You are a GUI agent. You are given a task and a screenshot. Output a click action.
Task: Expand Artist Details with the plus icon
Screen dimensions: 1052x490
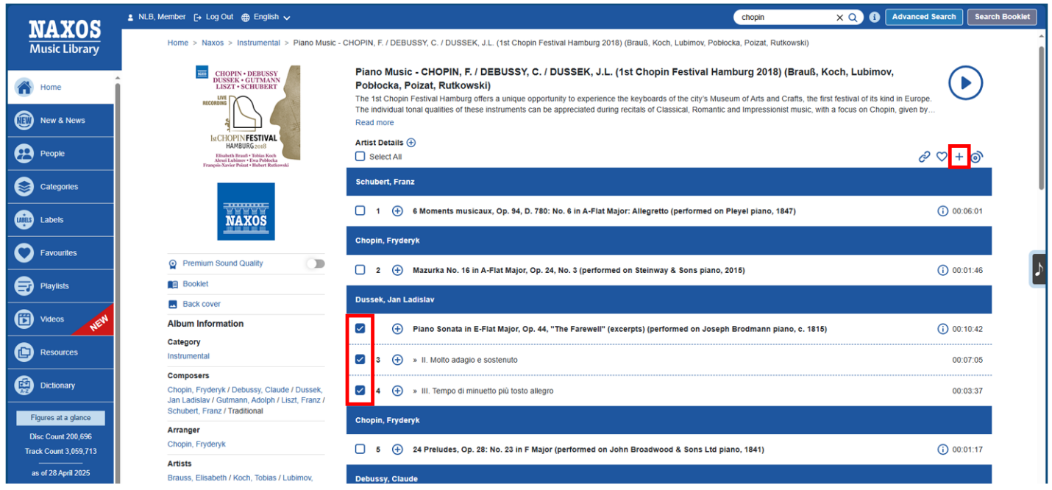(411, 143)
